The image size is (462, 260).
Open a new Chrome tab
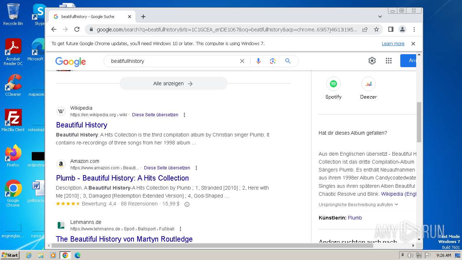tap(143, 17)
